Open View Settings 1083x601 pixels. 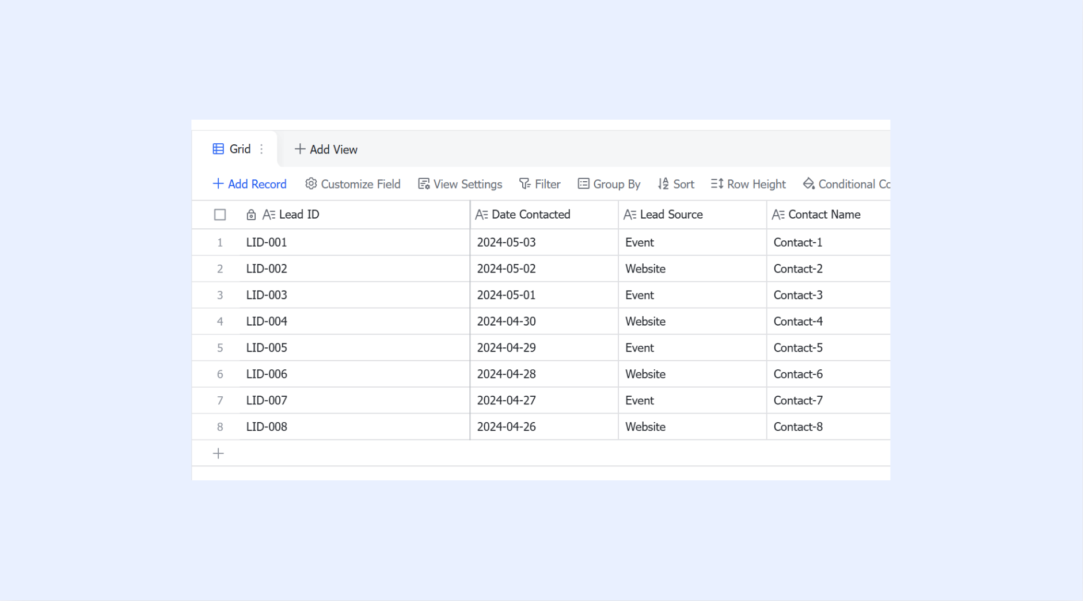click(x=460, y=184)
